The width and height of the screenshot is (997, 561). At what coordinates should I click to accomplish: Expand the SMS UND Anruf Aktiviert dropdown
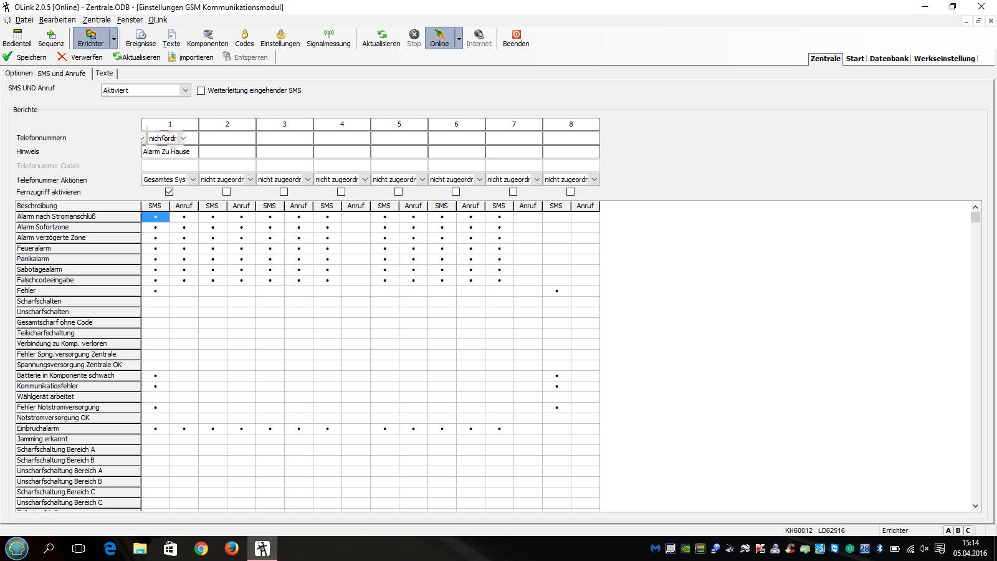(x=185, y=90)
